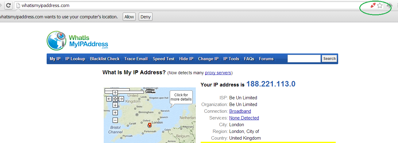
Task: Click the red location pin on London
Action: point(150,125)
